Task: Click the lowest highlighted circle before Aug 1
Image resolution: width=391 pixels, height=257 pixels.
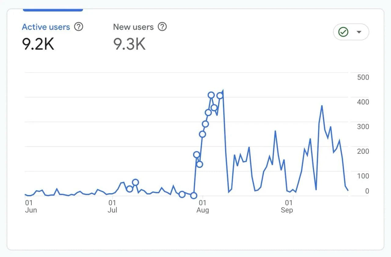Action: coord(194,195)
